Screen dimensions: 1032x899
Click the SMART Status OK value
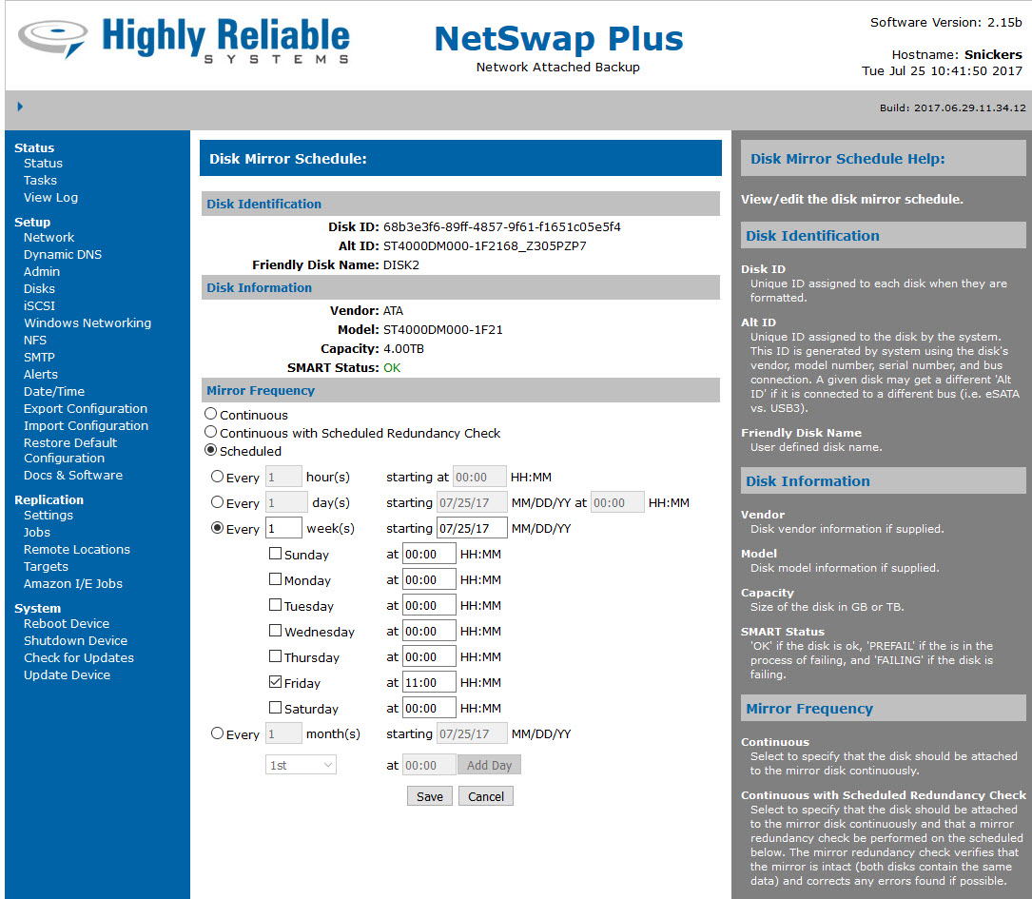(x=392, y=368)
